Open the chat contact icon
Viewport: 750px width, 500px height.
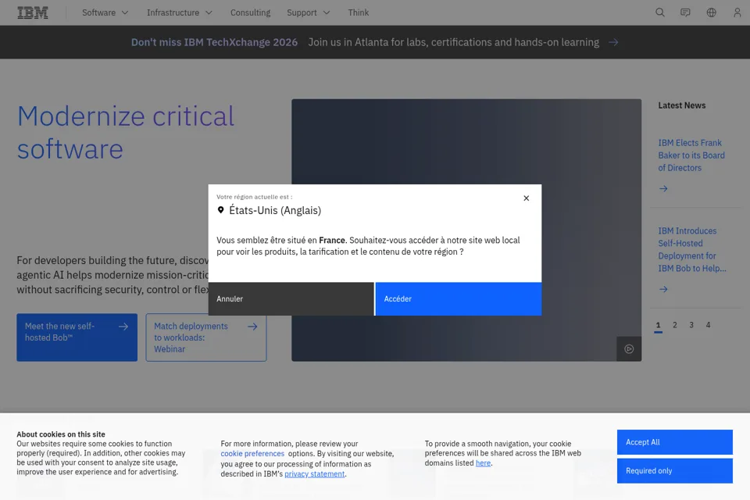coord(685,12)
